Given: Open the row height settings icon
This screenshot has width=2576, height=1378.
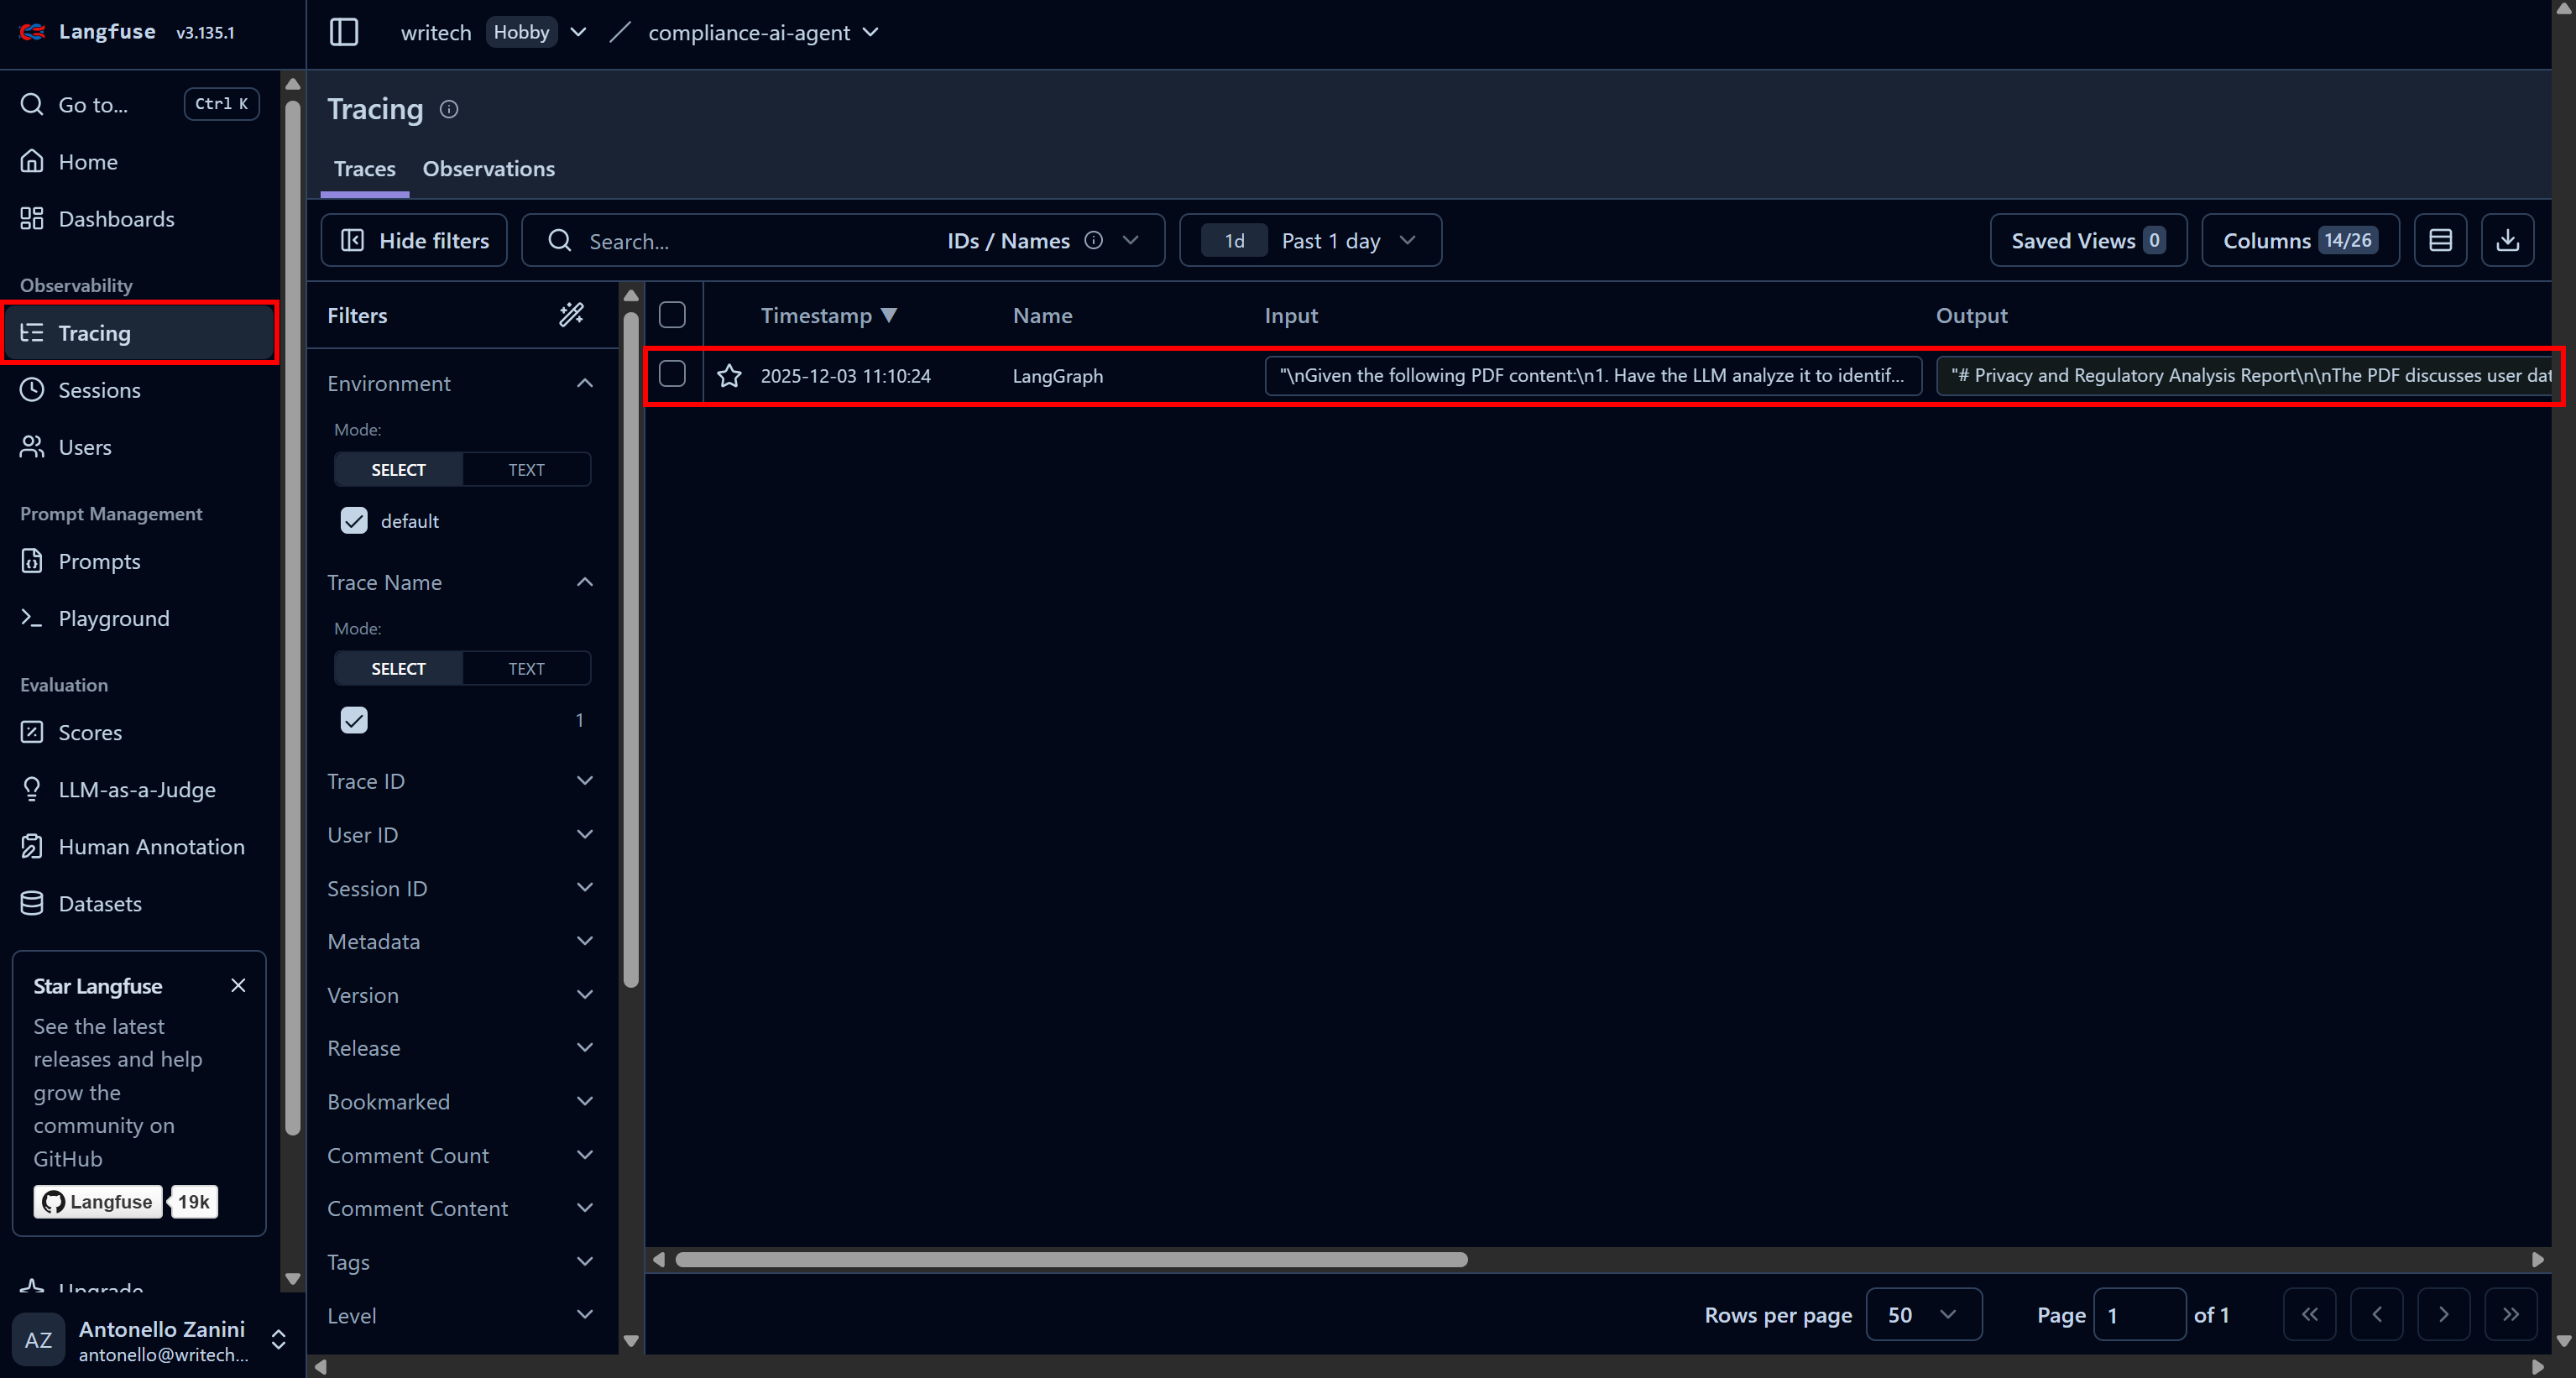Looking at the screenshot, I should [x=2440, y=240].
